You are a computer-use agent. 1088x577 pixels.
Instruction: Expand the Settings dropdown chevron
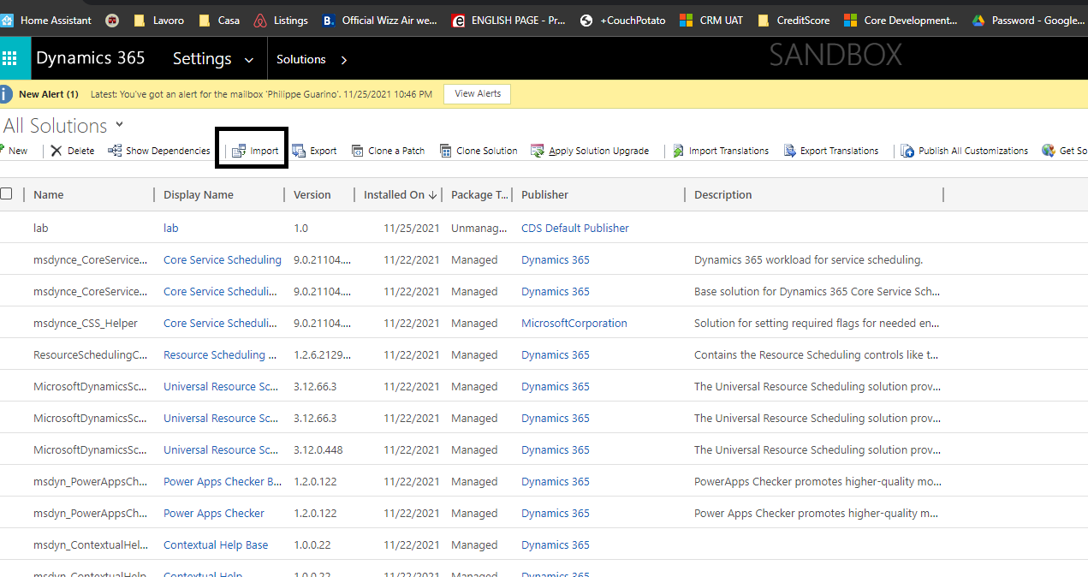pos(249,60)
